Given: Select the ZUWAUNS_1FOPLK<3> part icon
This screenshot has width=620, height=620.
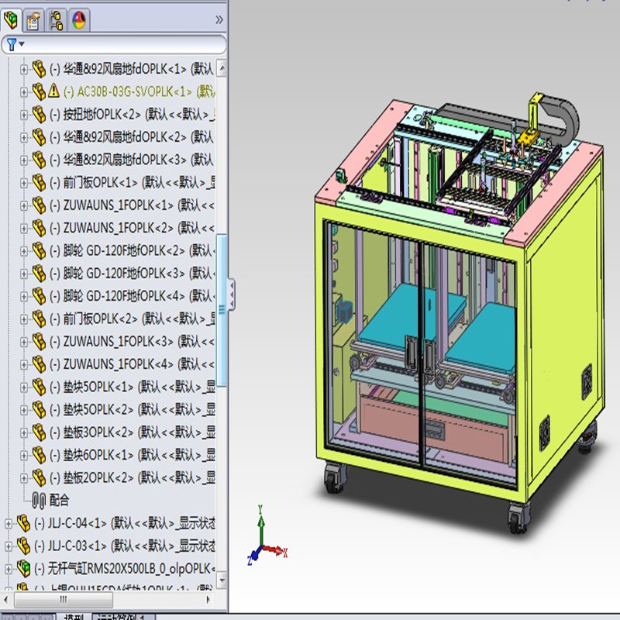Looking at the screenshot, I should click(x=39, y=342).
